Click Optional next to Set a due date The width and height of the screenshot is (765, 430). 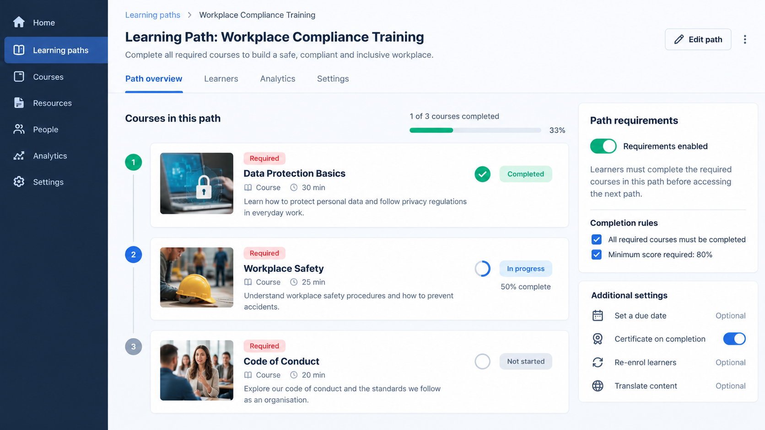click(730, 315)
